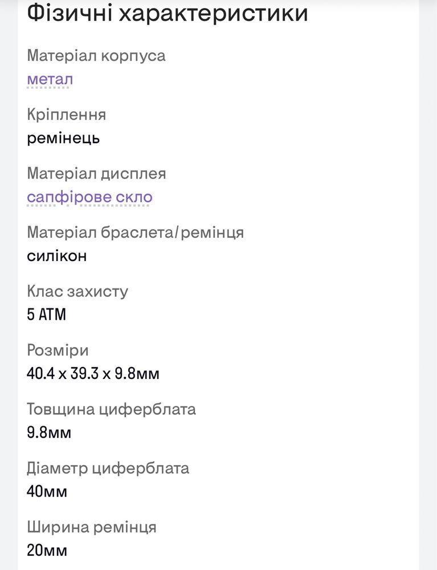Click the 'силікон' strap material value
Image resolution: width=437 pixels, height=570 pixels.
point(56,256)
